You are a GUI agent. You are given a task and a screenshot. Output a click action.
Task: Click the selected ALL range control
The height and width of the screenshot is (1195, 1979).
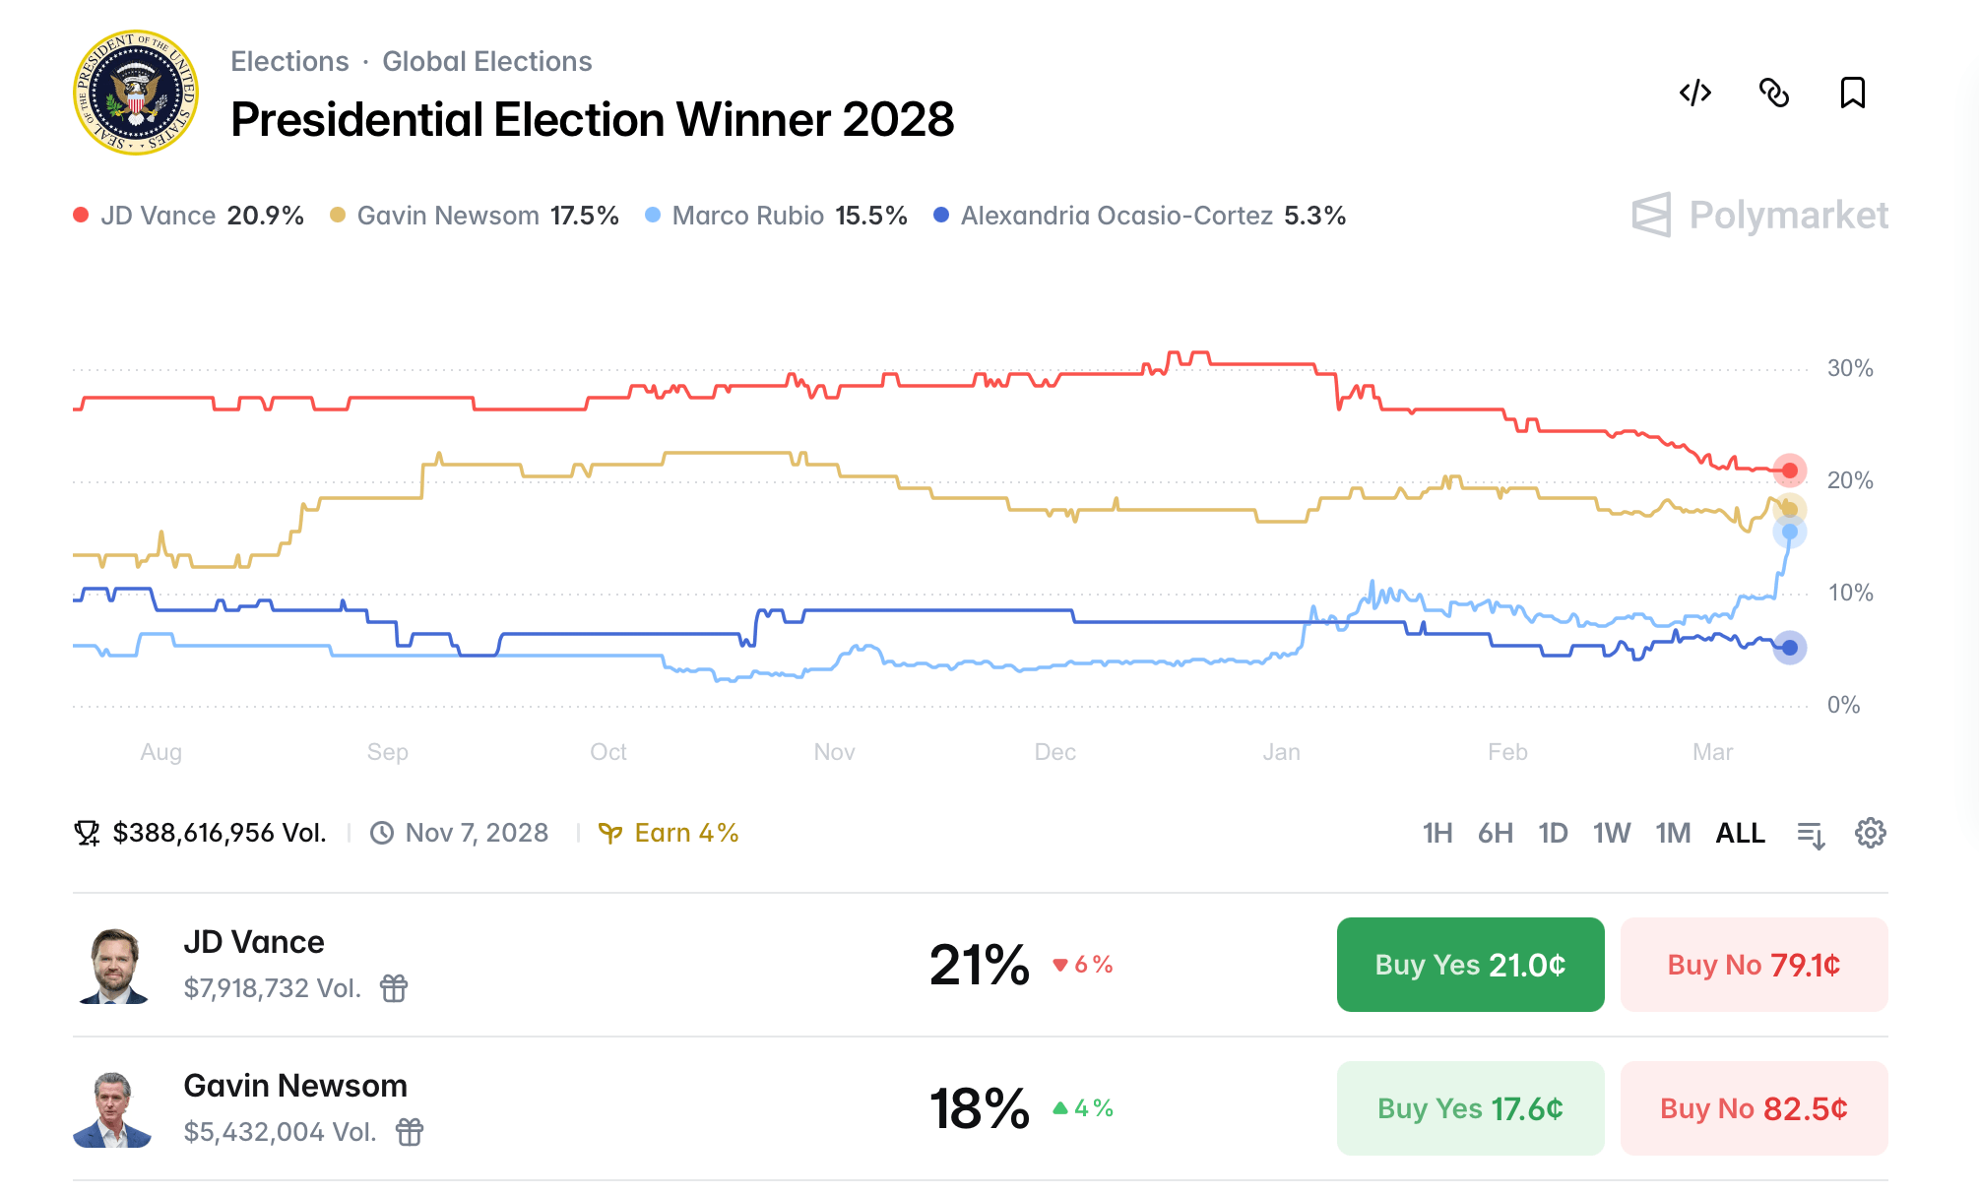(x=1740, y=833)
